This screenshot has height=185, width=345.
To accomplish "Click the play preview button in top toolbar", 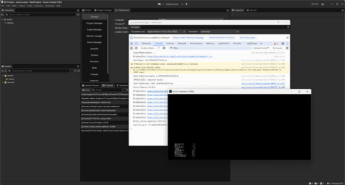I will [x=186, y=4].
